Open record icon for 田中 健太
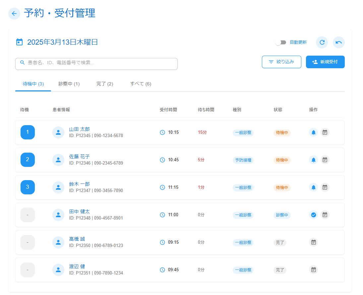363x295 pixels. 325,215
